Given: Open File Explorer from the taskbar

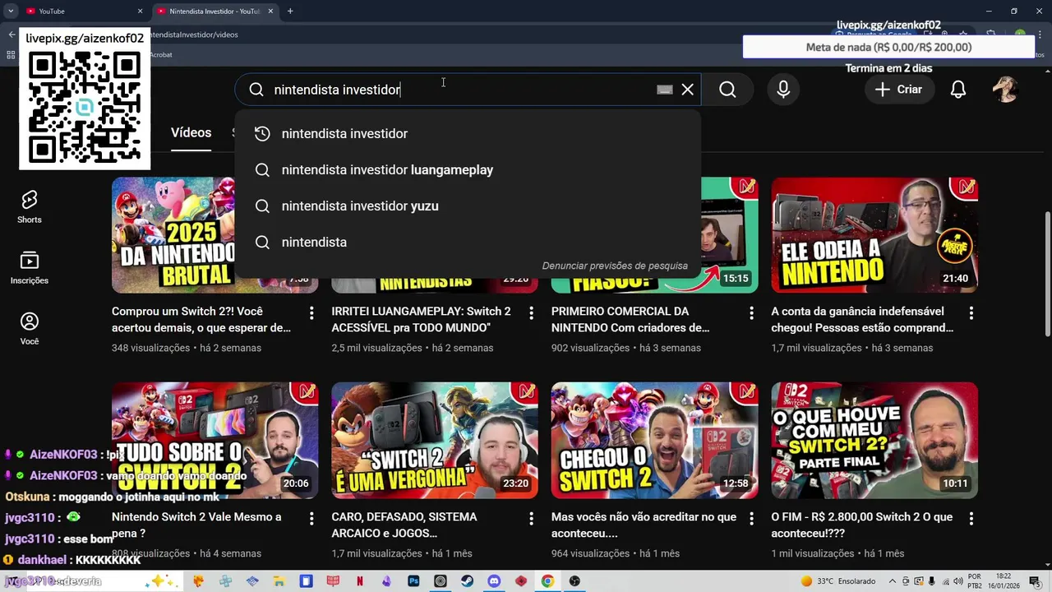Looking at the screenshot, I should tap(279, 581).
